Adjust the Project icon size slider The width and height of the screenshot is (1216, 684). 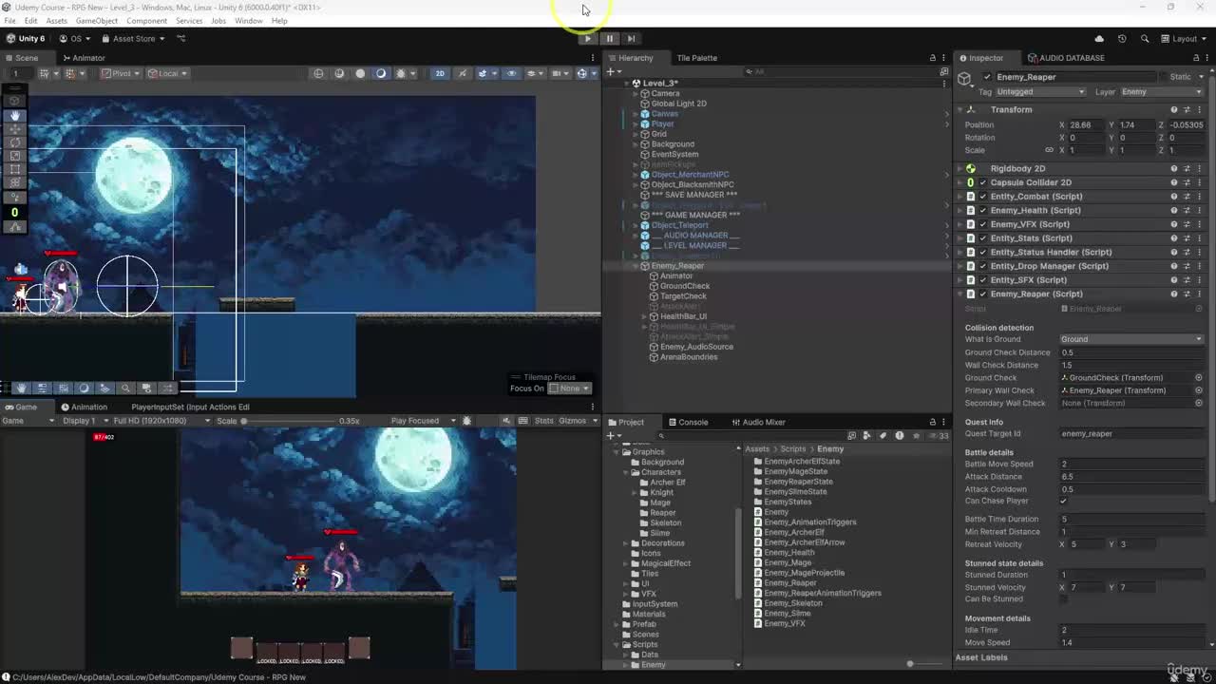point(910,664)
